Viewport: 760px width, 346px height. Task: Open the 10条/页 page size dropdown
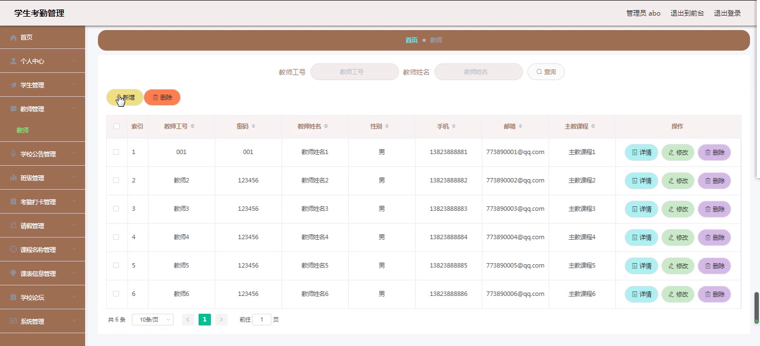153,319
